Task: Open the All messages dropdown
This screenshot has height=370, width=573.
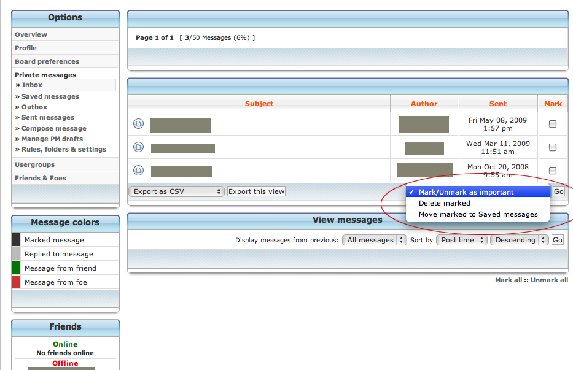Action: 374,240
